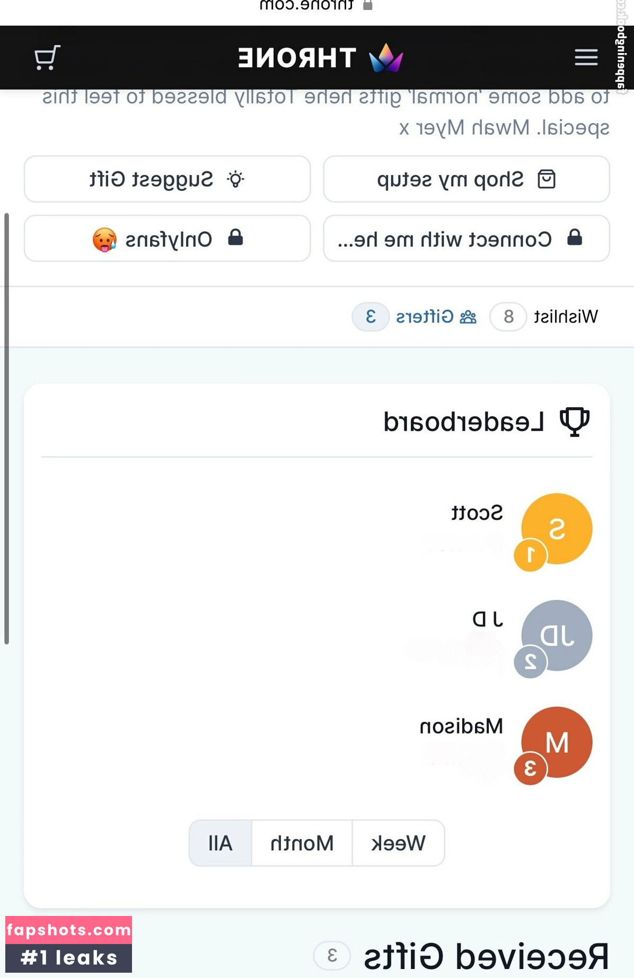Open the shopping cart icon
Viewport: 634px width, 978px height.
[47, 57]
